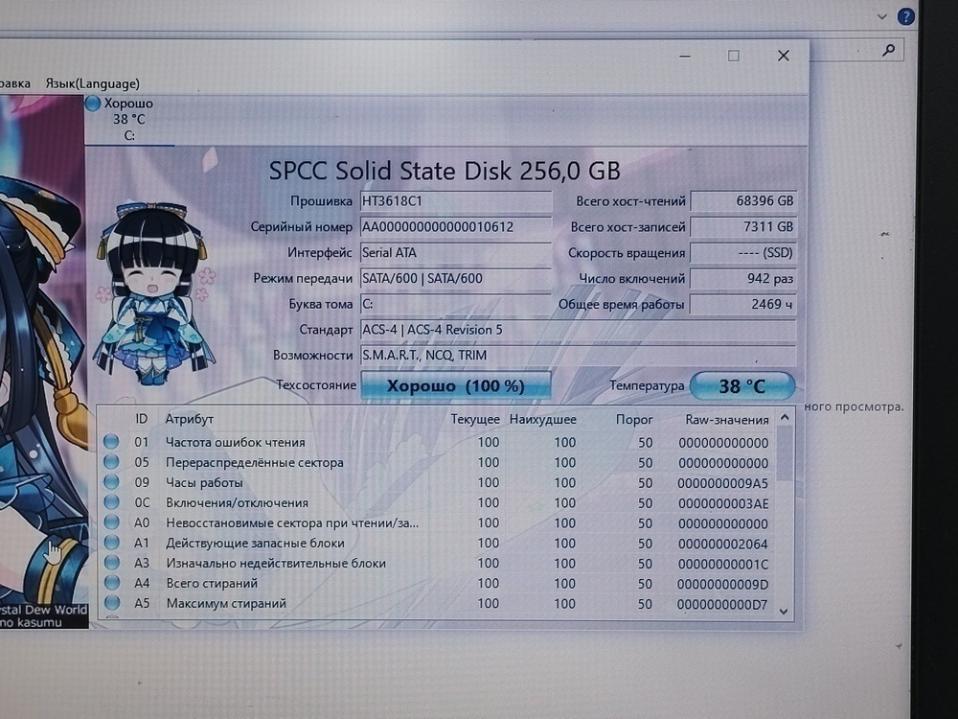Close the CrystalDiskInfo window
The image size is (958, 719).
[x=784, y=56]
